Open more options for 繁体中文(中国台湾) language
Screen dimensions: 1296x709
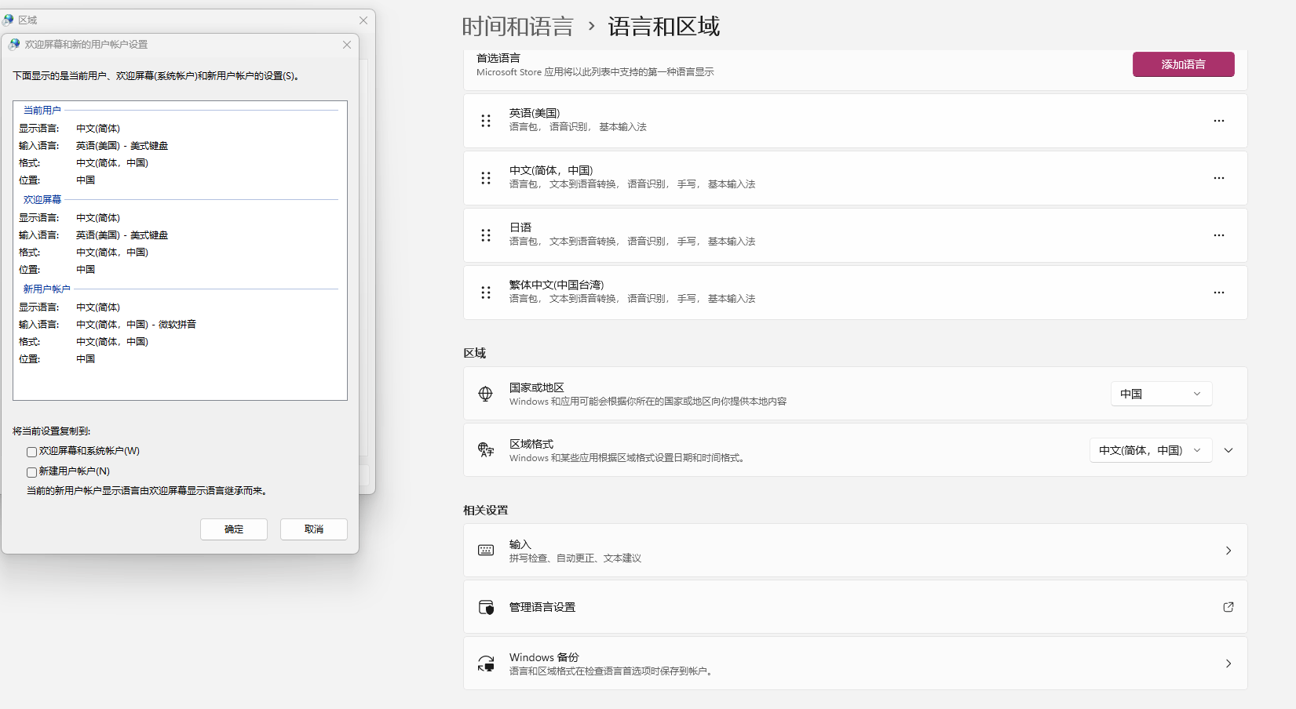click(x=1219, y=292)
